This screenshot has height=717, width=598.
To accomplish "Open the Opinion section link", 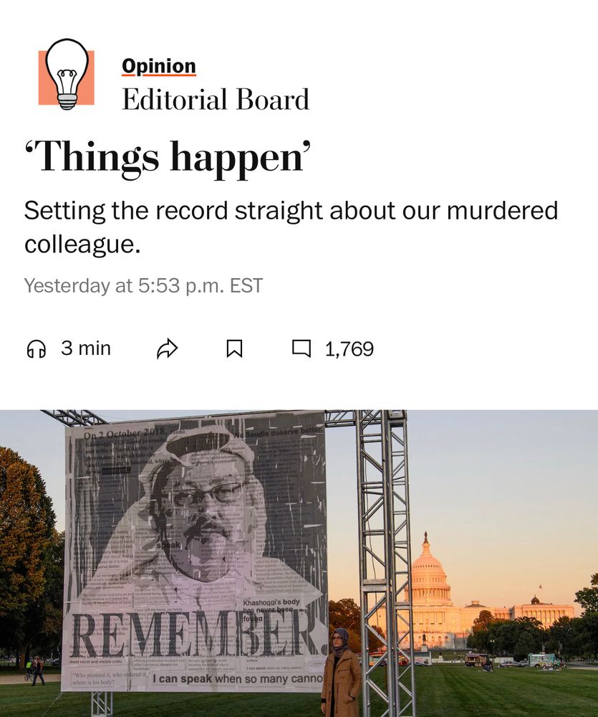I will coord(159,66).
